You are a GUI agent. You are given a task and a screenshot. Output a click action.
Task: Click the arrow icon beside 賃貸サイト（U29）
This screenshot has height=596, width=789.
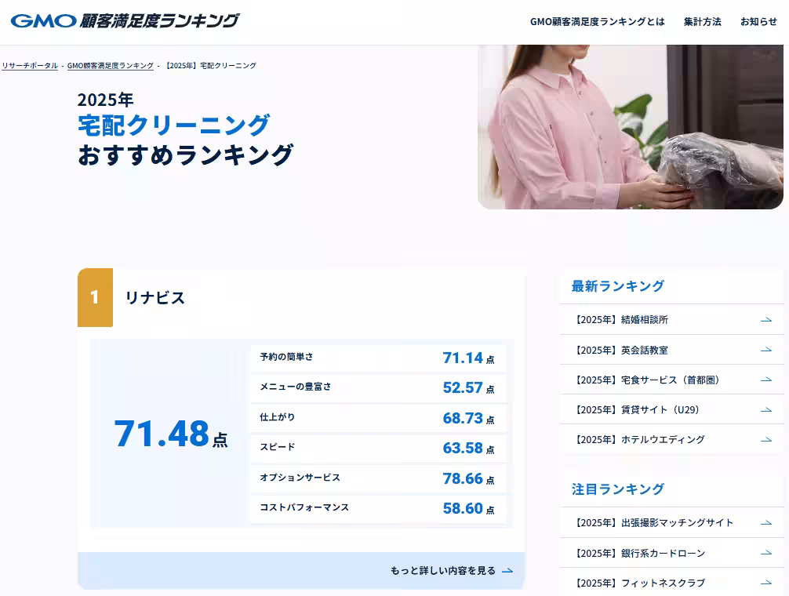point(765,409)
